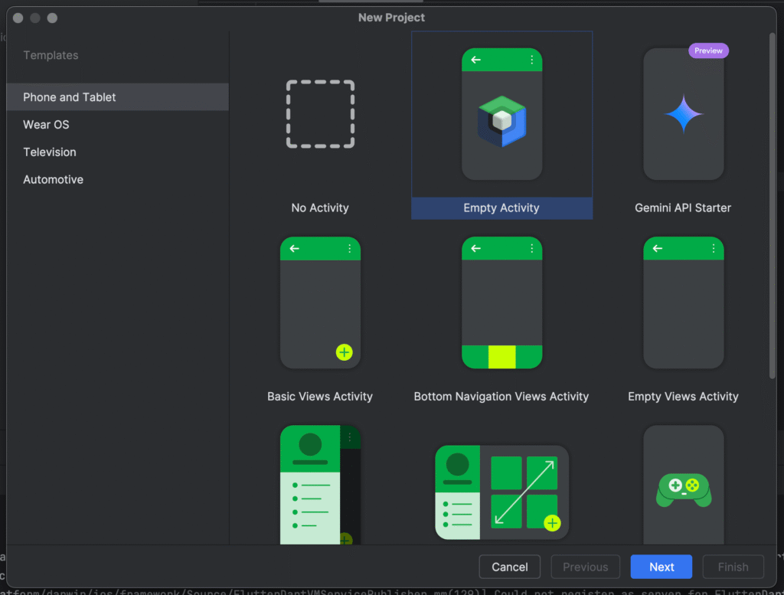Click the Cancel button
Image resolution: width=784 pixels, height=595 pixels.
509,567
